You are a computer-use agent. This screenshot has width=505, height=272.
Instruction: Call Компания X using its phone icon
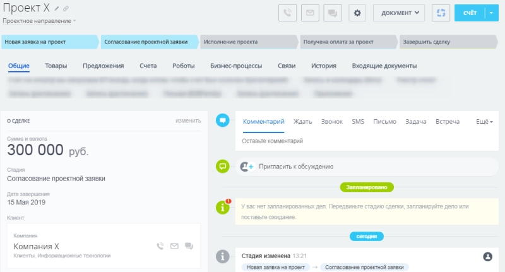point(160,246)
